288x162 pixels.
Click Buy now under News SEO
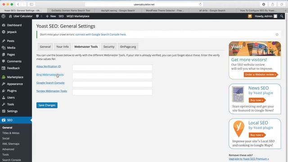tap(257, 100)
